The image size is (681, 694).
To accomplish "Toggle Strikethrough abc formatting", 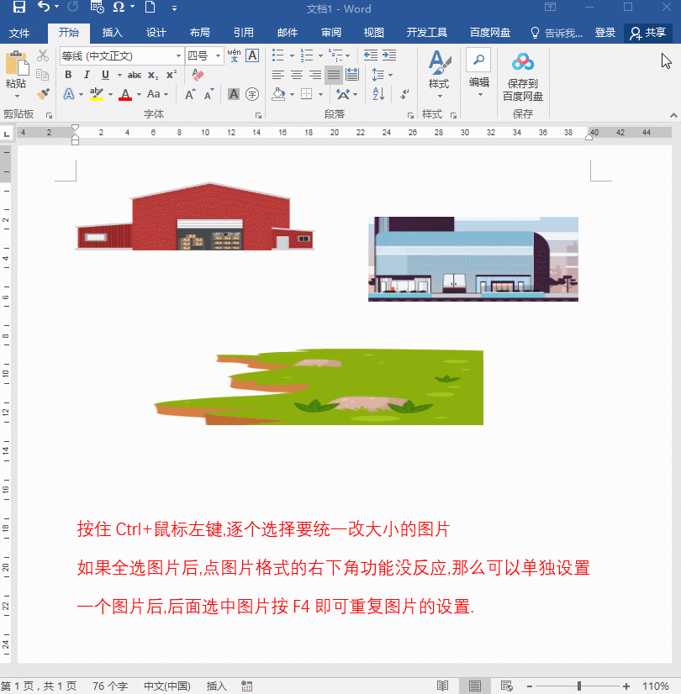I will pos(135,75).
